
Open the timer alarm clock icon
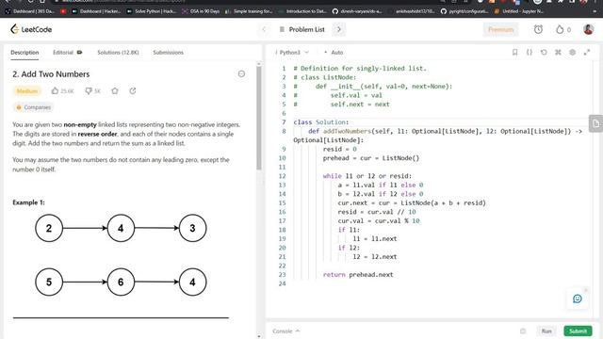538,29
